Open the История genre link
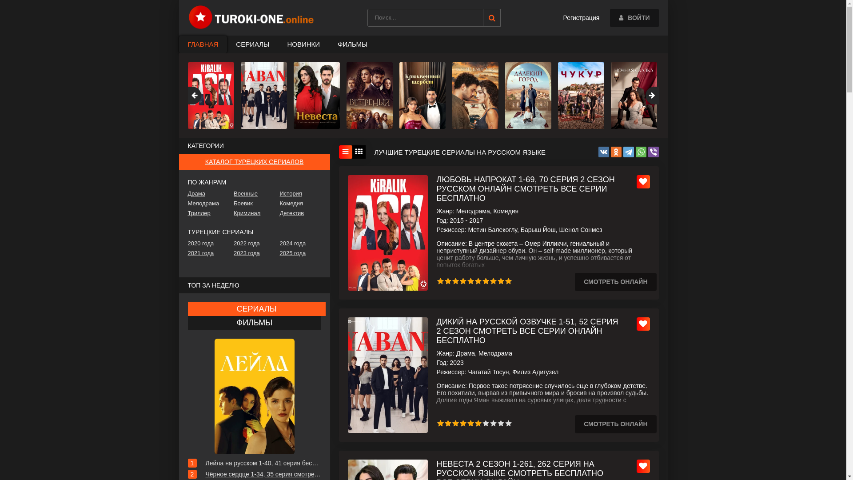 click(x=291, y=194)
